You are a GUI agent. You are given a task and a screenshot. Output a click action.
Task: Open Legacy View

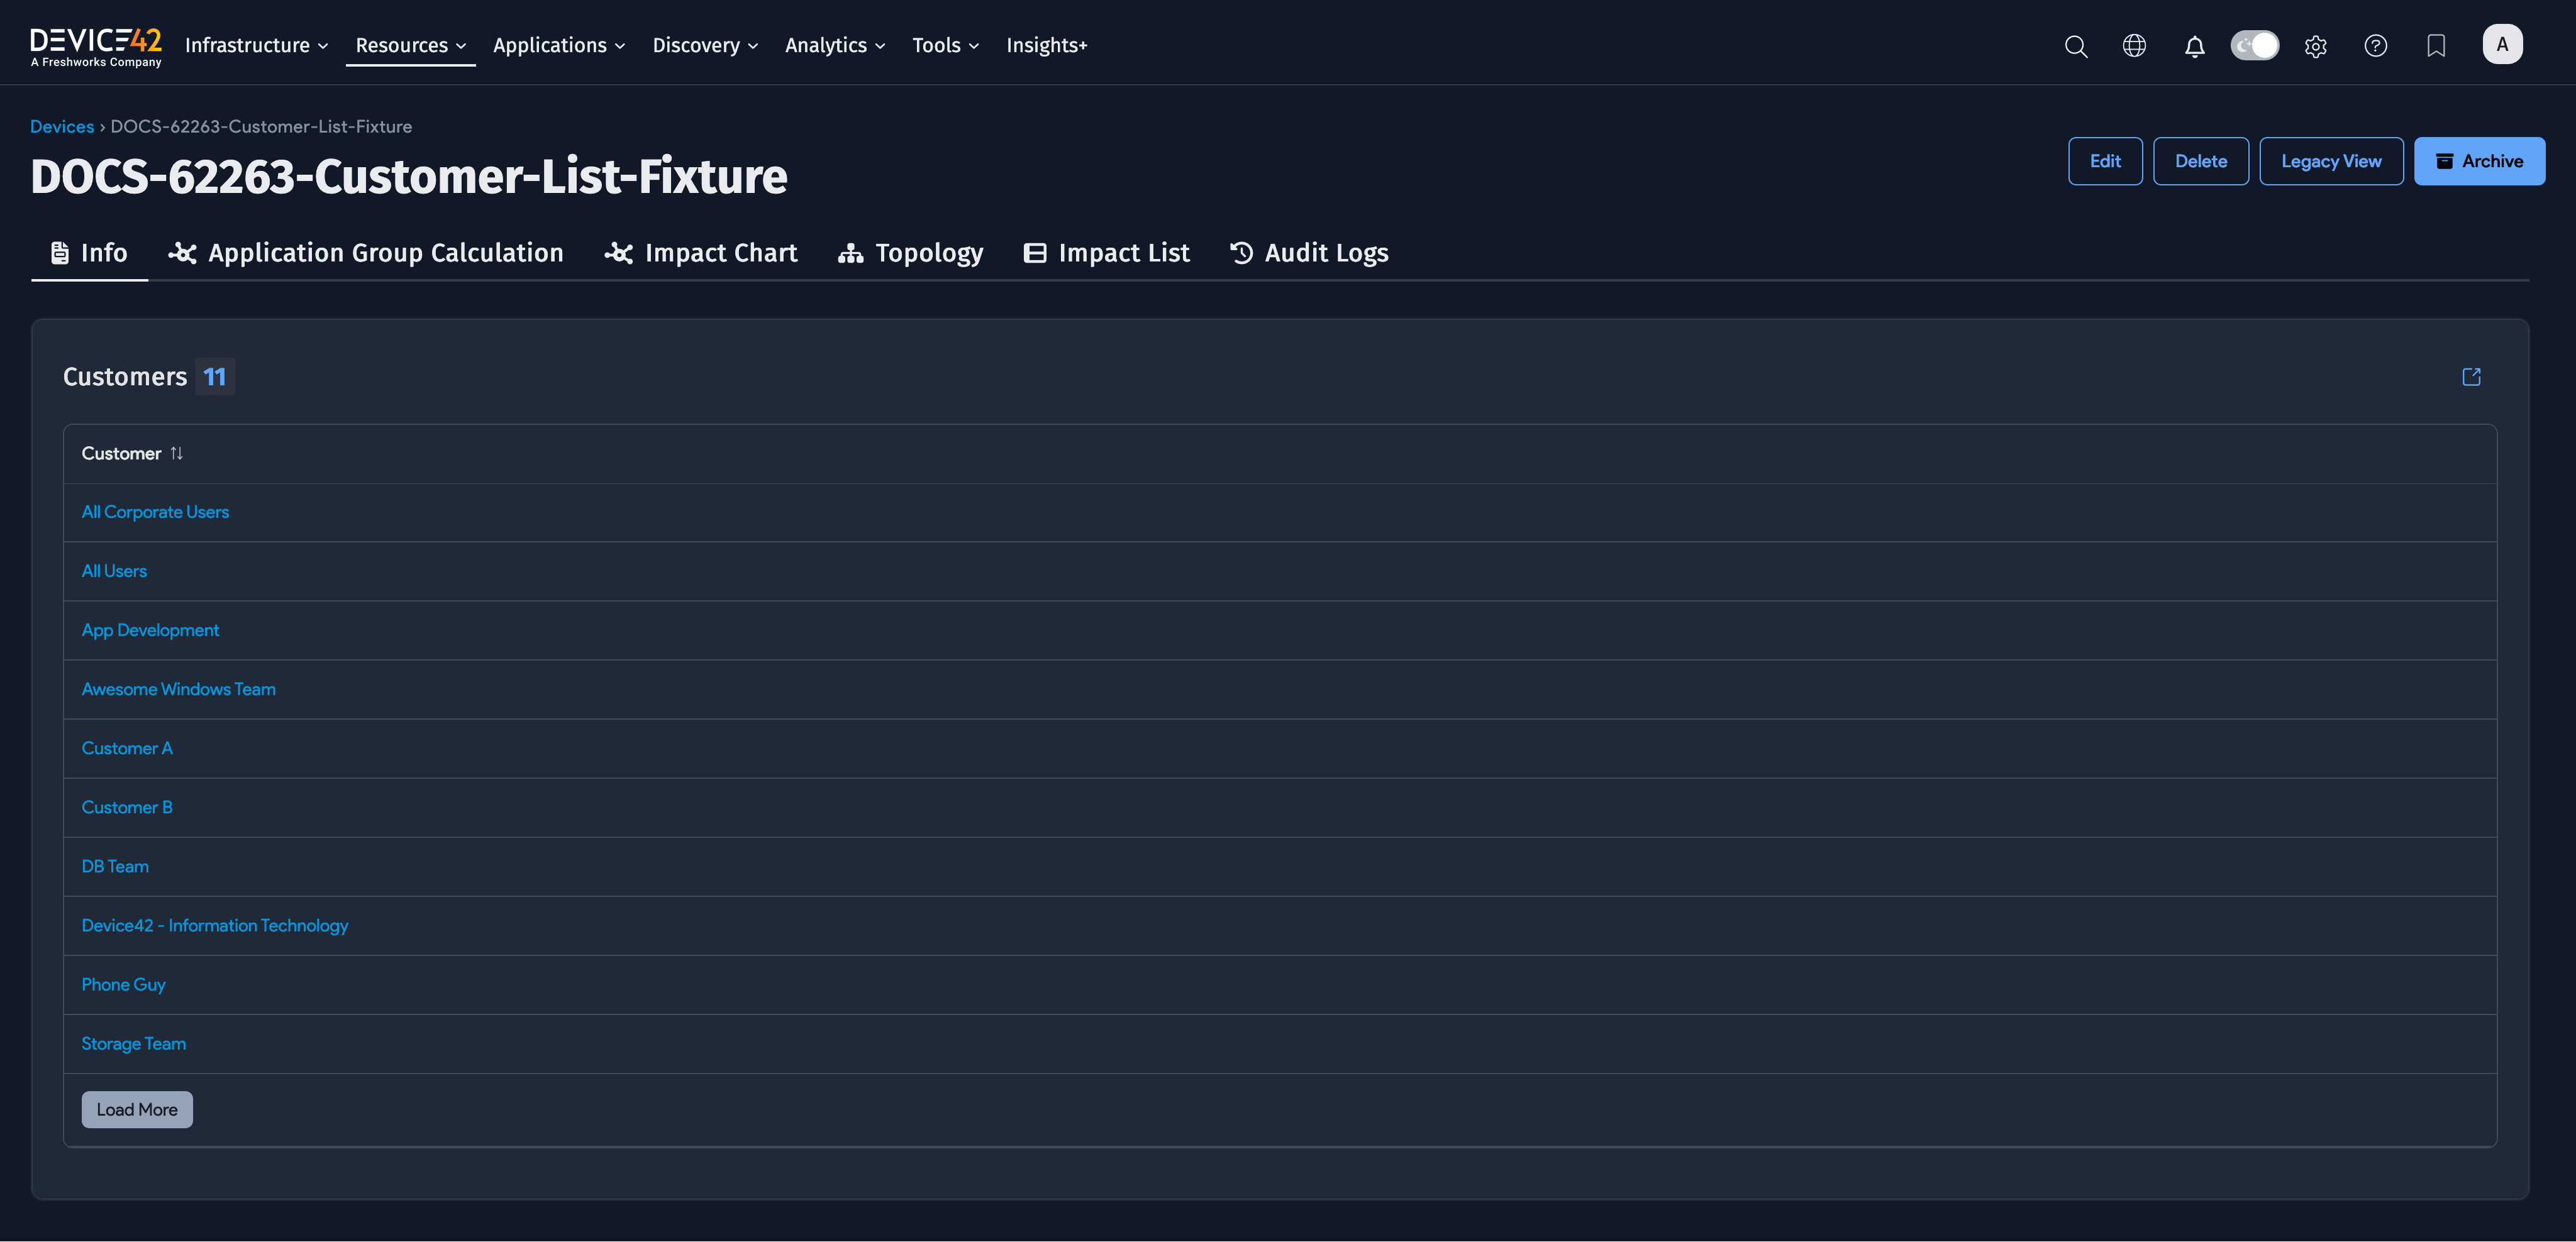2331,161
